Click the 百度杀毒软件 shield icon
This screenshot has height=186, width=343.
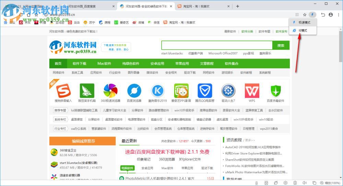(x=276, y=91)
